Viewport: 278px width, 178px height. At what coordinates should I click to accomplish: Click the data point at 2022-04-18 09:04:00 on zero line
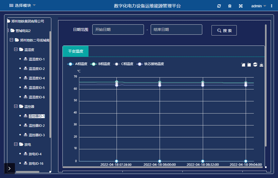(246, 161)
